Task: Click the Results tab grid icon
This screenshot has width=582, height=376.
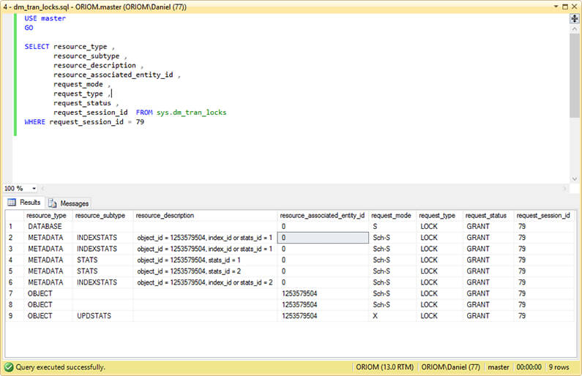Action: click(12, 203)
